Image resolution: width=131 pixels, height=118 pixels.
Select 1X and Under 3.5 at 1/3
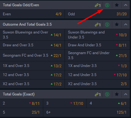[x=97, y=66]
